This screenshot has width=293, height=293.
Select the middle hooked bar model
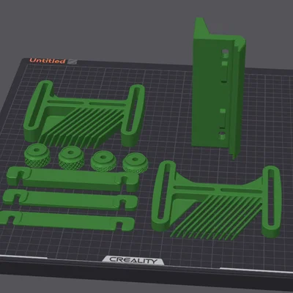click(x=70, y=200)
